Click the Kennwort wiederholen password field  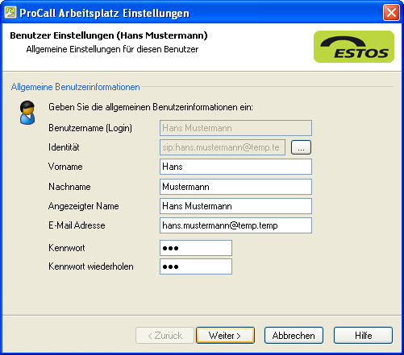pos(196,266)
